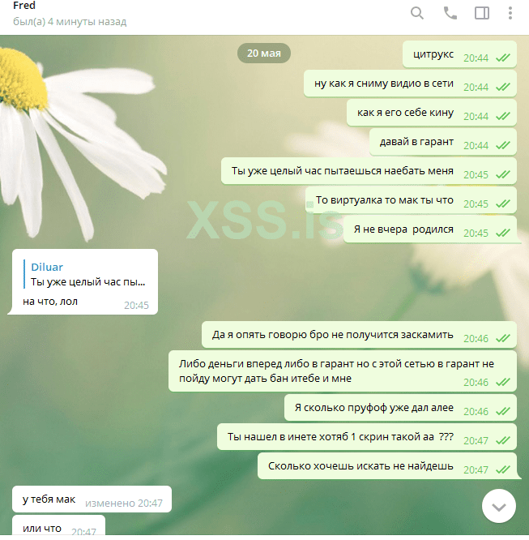
Task: Start a voice call with Fred
Action: pyautogui.click(x=450, y=14)
